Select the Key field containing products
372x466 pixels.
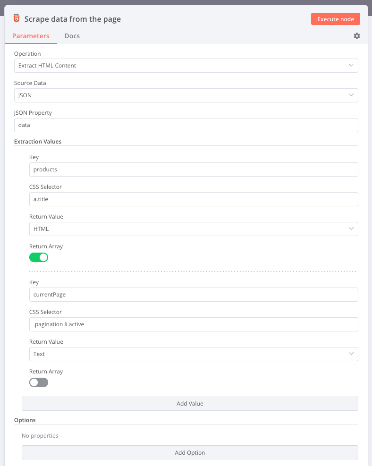(194, 169)
